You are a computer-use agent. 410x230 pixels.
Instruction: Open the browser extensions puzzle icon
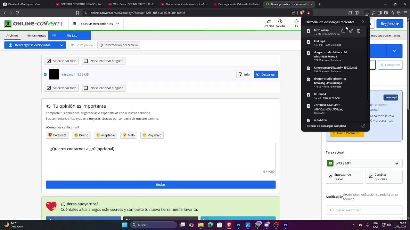coord(350,13)
